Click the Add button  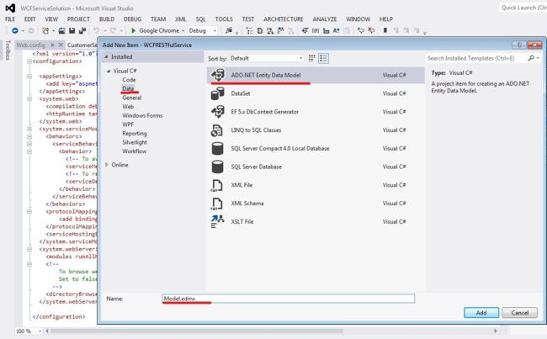pyautogui.click(x=481, y=313)
